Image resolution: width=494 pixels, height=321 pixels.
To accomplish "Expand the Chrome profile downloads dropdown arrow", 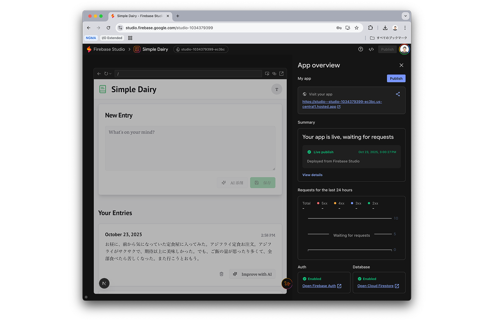I will pos(405,16).
